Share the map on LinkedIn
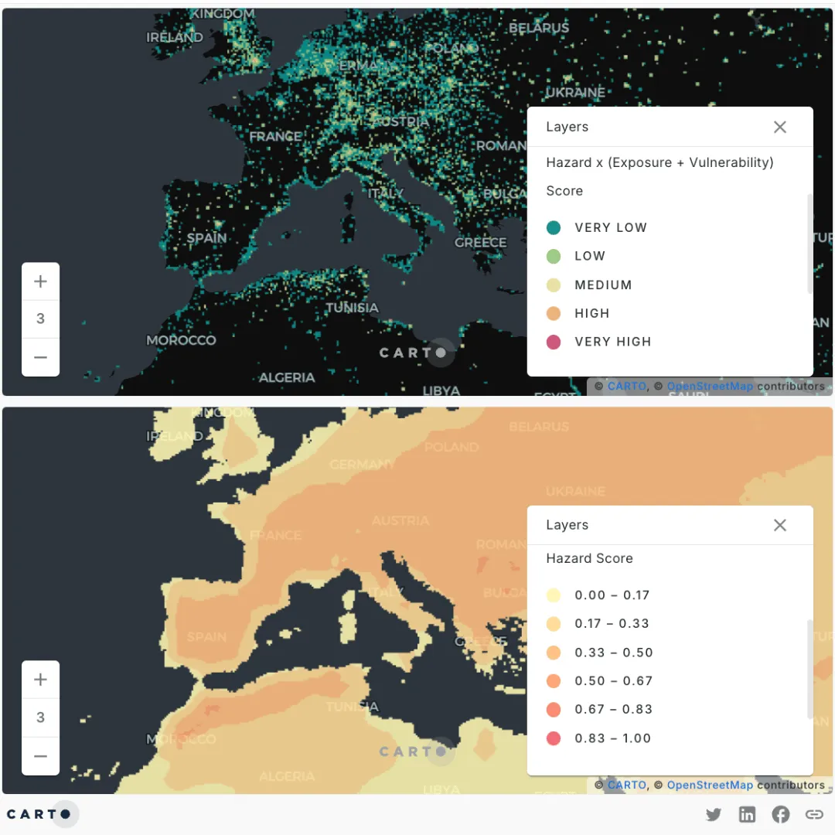Screen dimensions: 835x835 tap(747, 814)
